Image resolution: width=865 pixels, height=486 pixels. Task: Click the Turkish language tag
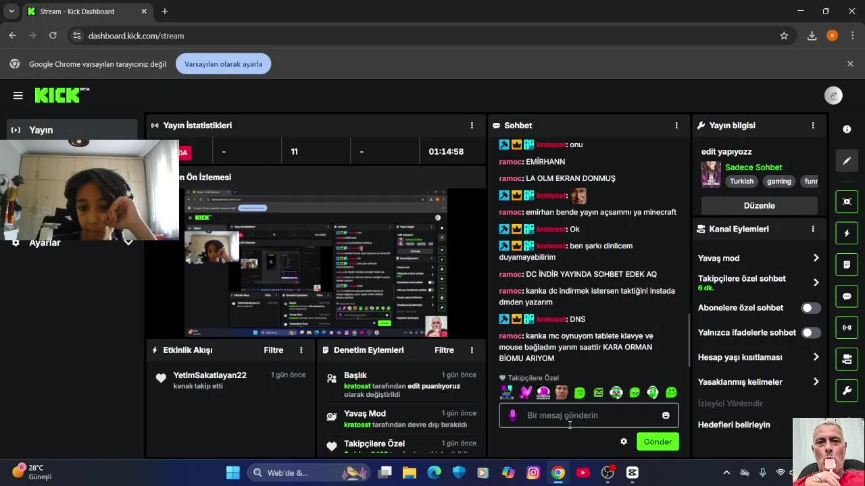tap(741, 181)
